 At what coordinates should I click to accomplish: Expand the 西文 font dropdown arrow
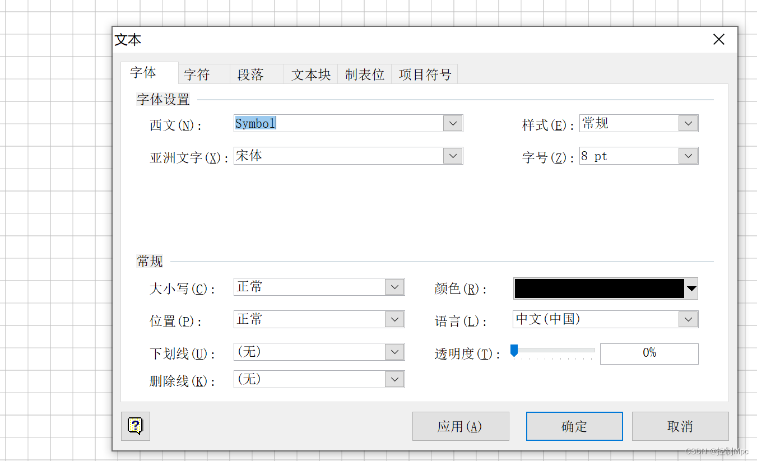click(453, 123)
